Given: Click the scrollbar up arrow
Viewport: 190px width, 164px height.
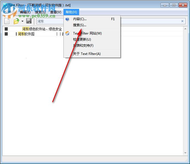Looking at the screenshot, I should coord(185,29).
